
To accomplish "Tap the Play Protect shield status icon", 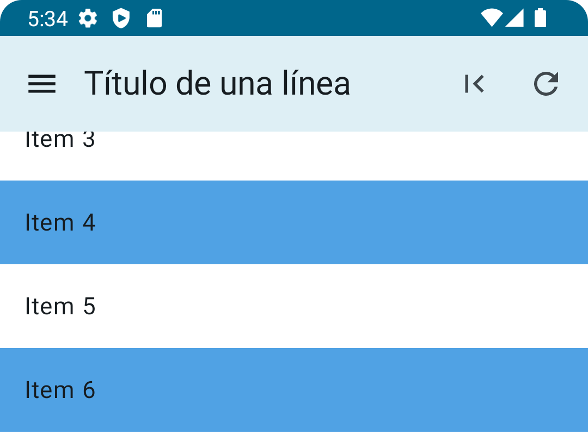I will (x=121, y=18).
